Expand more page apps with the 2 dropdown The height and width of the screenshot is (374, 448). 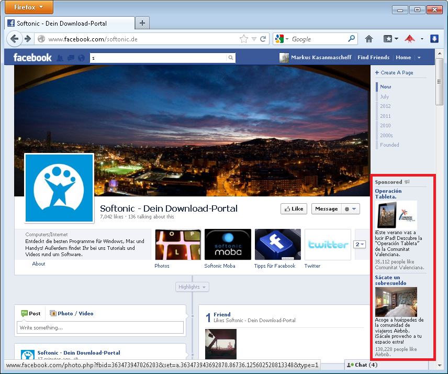click(360, 244)
